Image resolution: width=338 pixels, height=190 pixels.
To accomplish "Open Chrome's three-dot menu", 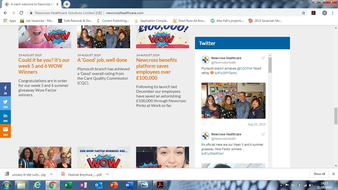I will click(x=333, y=13).
